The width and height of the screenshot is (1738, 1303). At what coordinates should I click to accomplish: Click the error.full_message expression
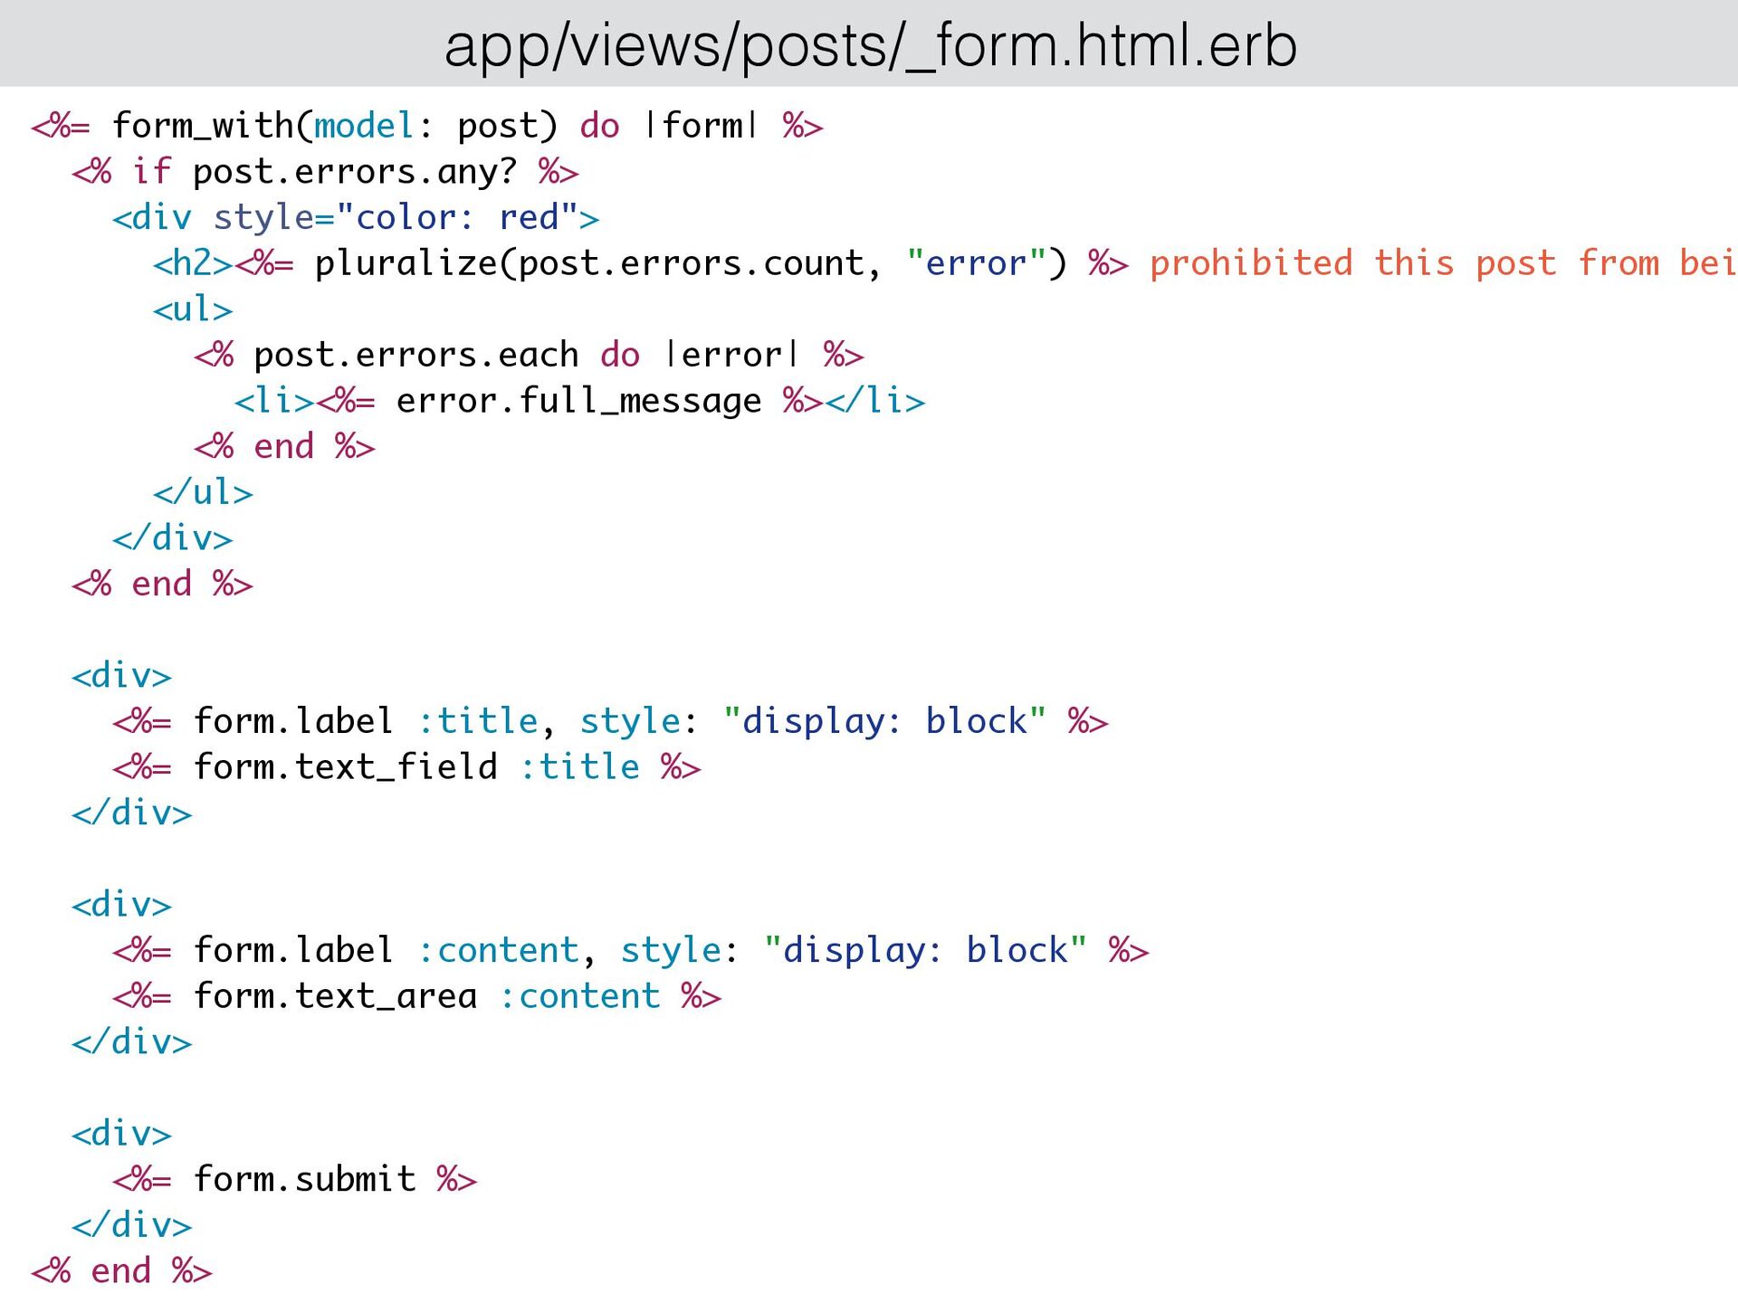pyautogui.click(x=578, y=401)
